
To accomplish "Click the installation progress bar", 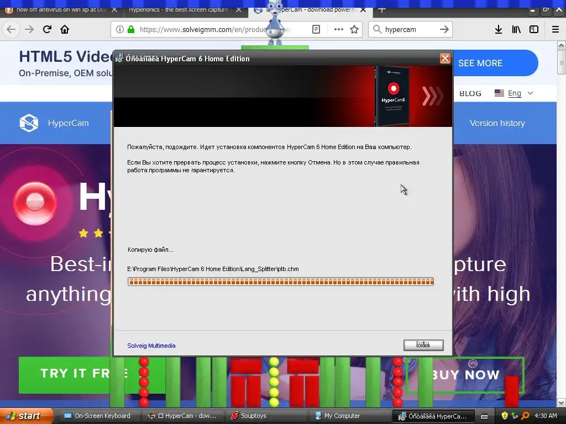I will pos(280,281).
